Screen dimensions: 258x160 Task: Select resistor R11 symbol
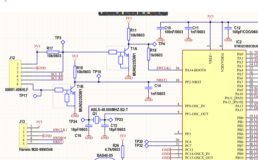129,34
